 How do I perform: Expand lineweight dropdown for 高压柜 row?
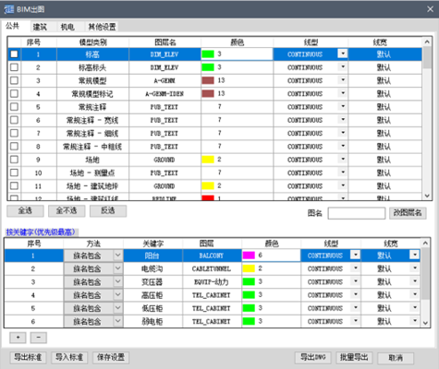click(x=415, y=294)
